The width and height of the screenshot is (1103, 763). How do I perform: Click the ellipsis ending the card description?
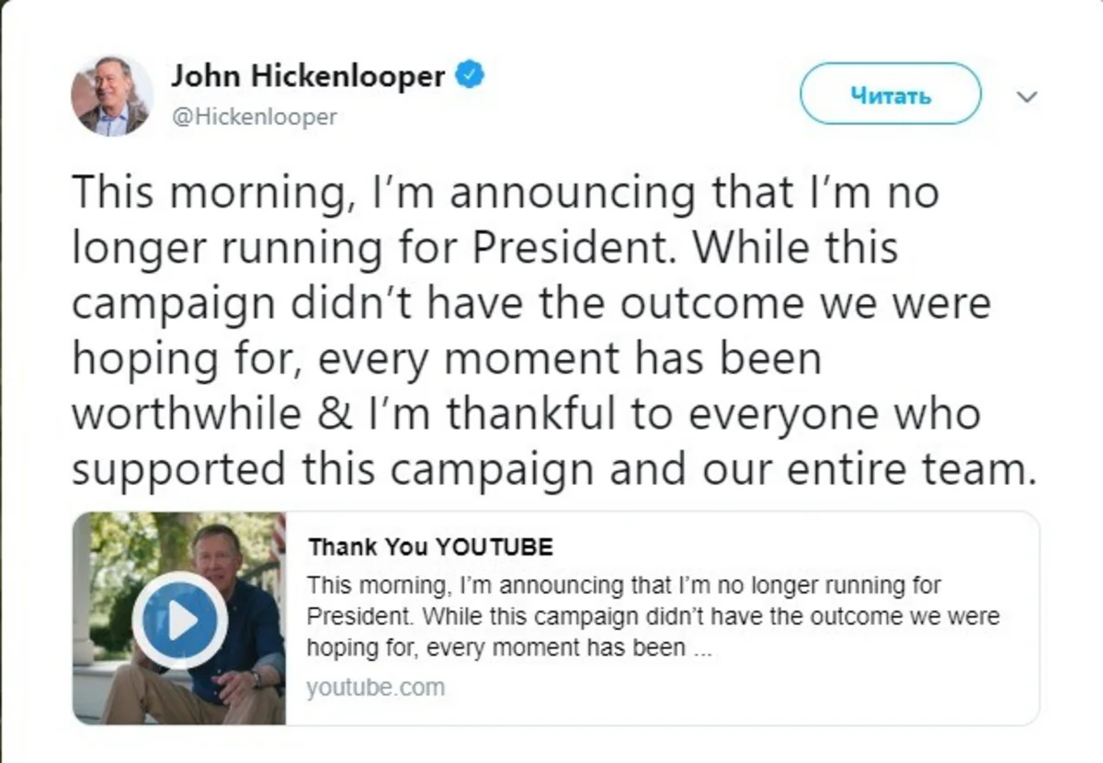(702, 648)
